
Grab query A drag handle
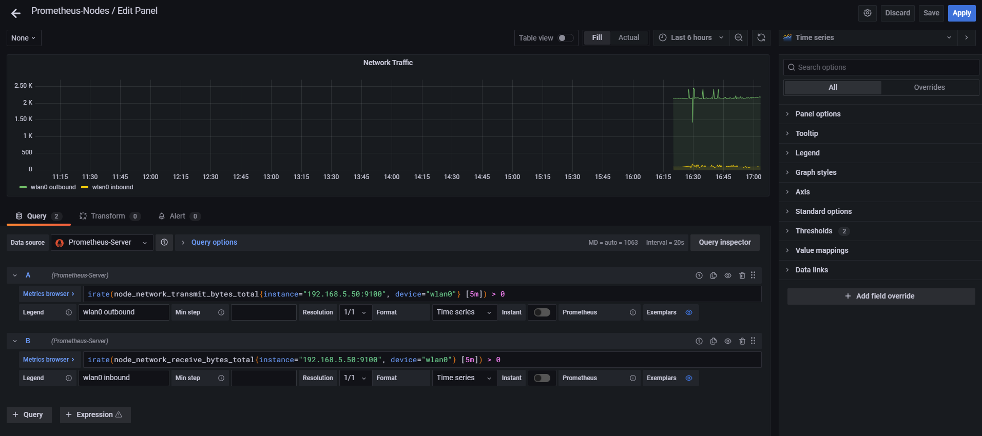[x=753, y=275]
